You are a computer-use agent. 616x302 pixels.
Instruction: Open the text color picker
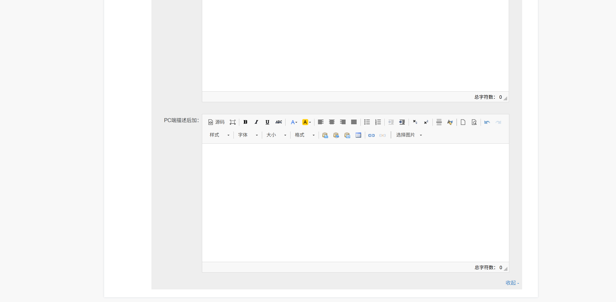tap(294, 122)
